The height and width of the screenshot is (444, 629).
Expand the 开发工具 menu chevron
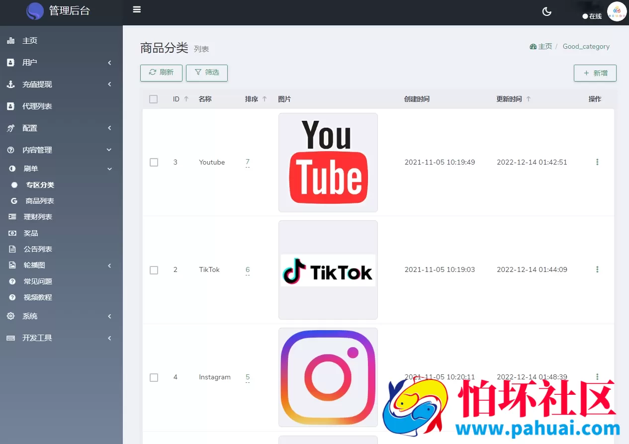click(109, 338)
